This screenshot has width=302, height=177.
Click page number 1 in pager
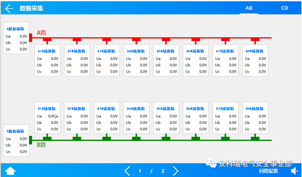point(140,171)
